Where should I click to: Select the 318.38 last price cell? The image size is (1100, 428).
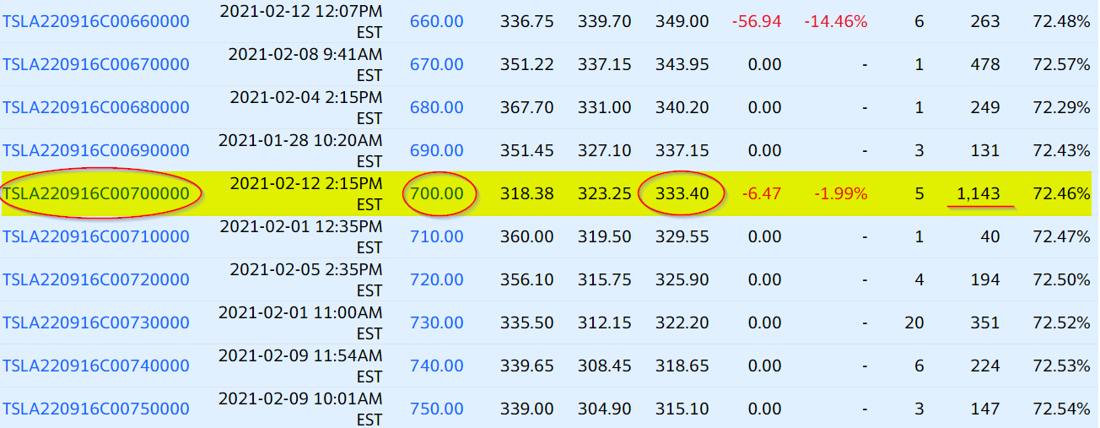tap(527, 193)
